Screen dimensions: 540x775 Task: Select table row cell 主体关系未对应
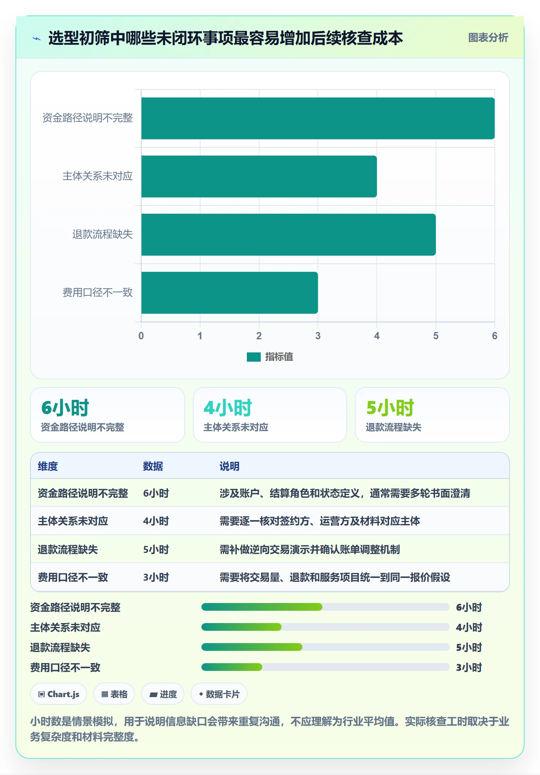point(73,521)
